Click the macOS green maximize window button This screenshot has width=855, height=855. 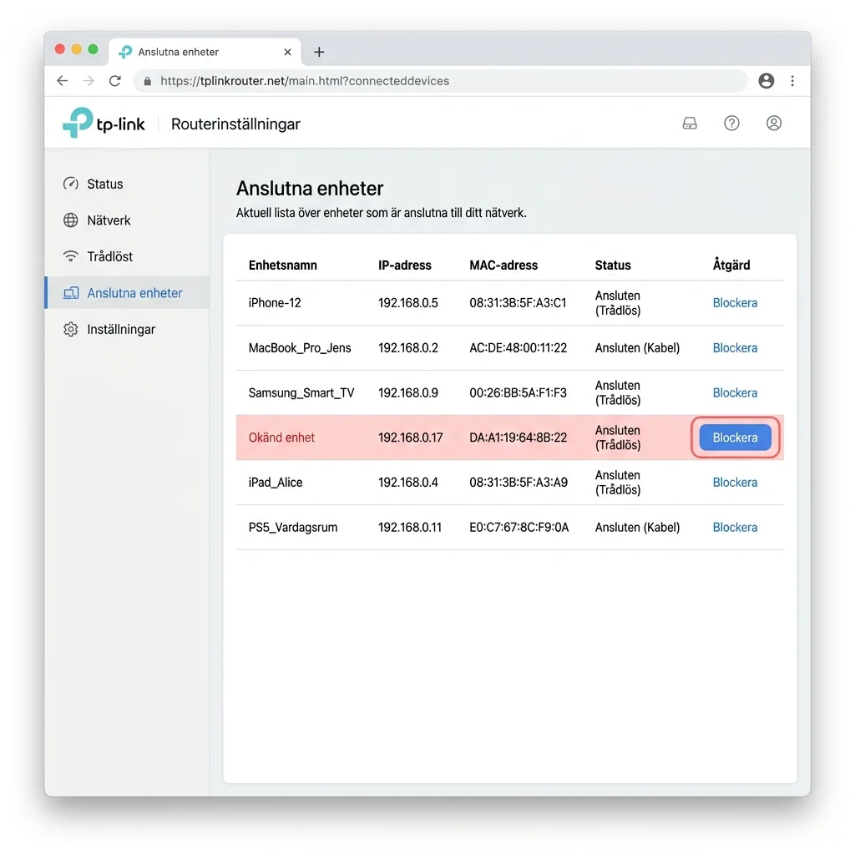(94, 49)
